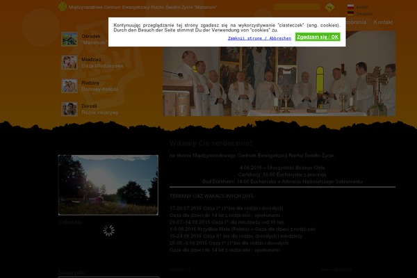417x278 pixels.
Task: Click the Witamy Cię serdecznie! heading
Action: click(211, 143)
